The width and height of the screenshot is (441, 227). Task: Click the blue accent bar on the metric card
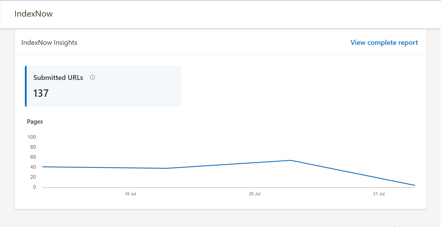point(26,86)
